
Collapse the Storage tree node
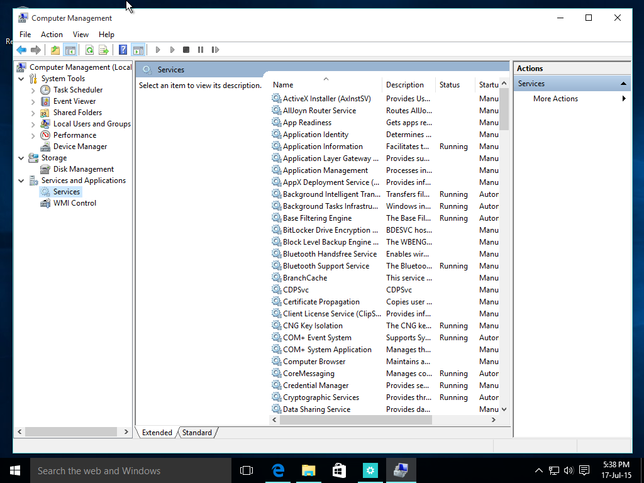pyautogui.click(x=21, y=158)
